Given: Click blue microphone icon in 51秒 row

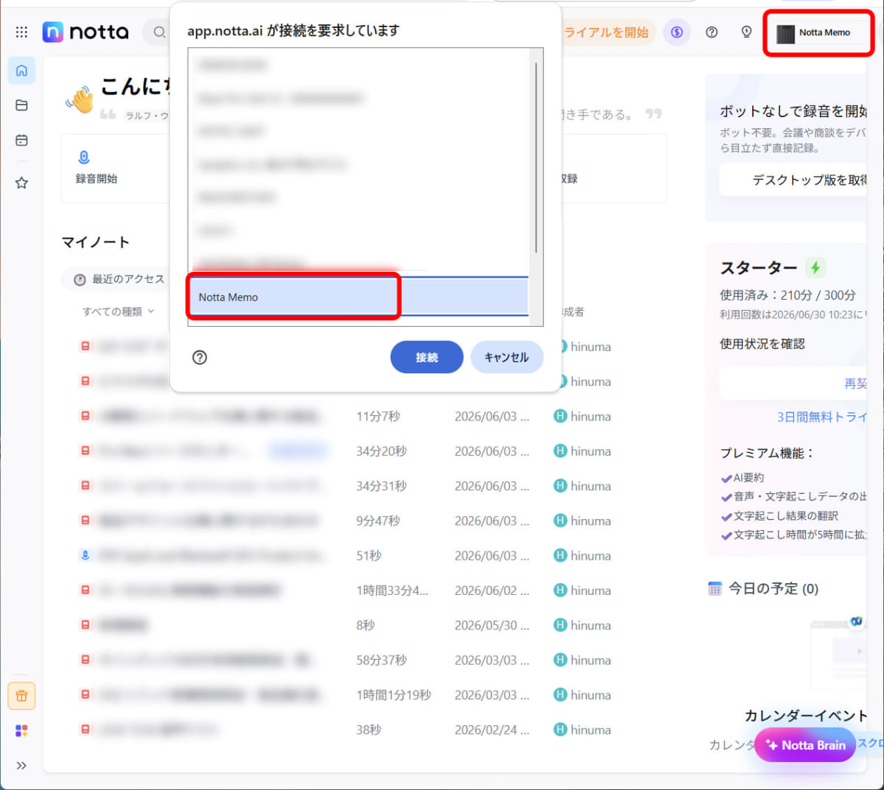Looking at the screenshot, I should [x=85, y=555].
